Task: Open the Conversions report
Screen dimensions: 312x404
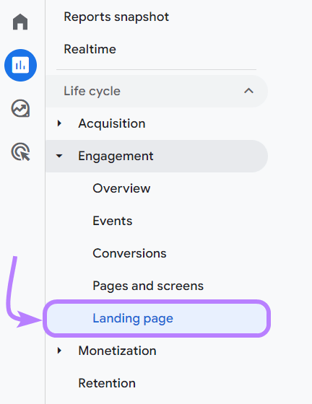Action: click(x=129, y=253)
